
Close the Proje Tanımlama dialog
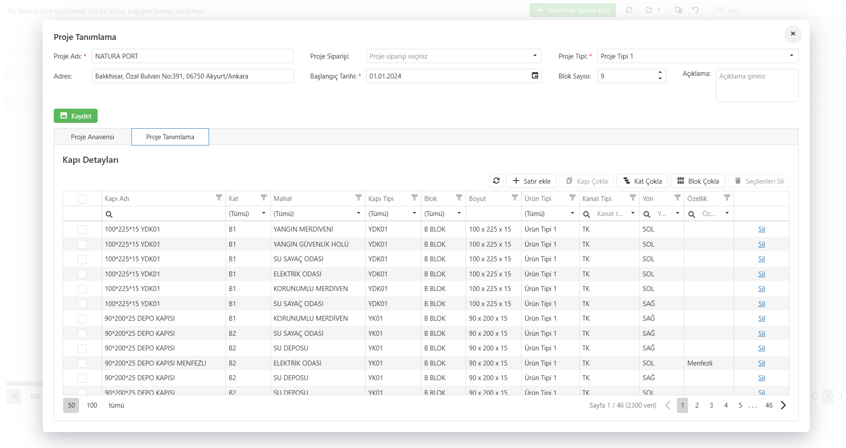(x=793, y=34)
